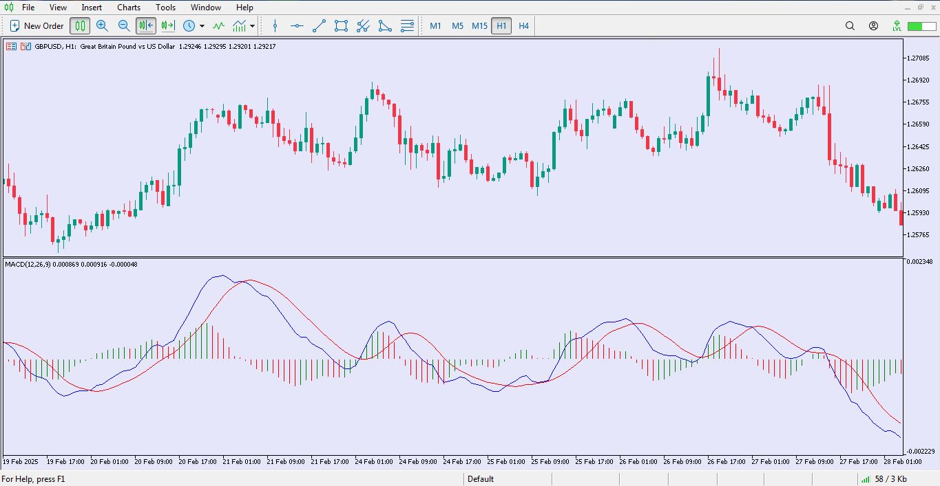The image size is (940, 486).
Task: Click the New Order button
Action: [36, 26]
